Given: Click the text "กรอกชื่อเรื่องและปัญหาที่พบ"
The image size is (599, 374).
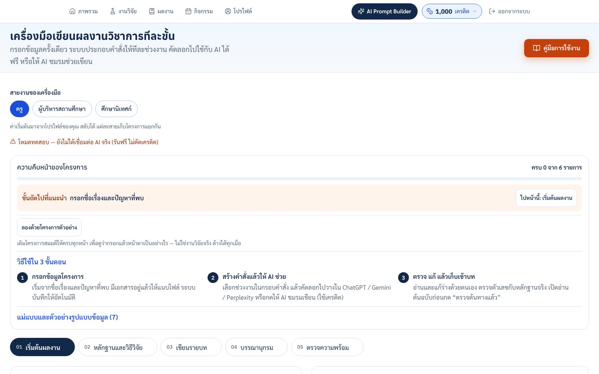Looking at the screenshot, I should 107,198.
